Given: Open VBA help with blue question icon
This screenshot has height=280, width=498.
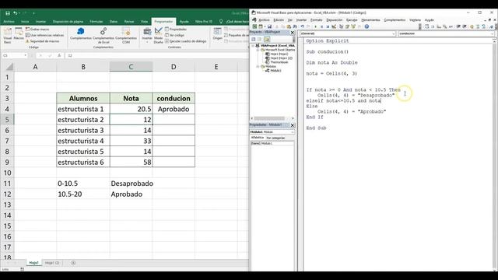Looking at the screenshot, I should pyautogui.click(x=366, y=26).
